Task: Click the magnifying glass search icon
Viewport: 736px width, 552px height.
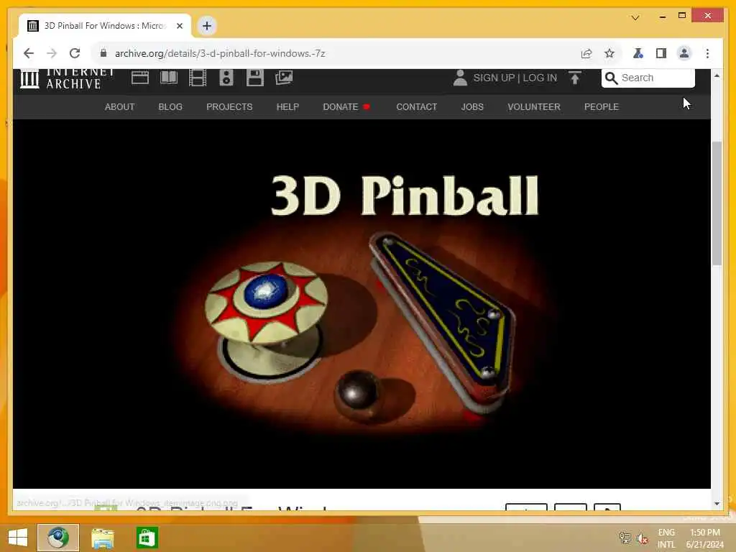Action: coord(611,78)
